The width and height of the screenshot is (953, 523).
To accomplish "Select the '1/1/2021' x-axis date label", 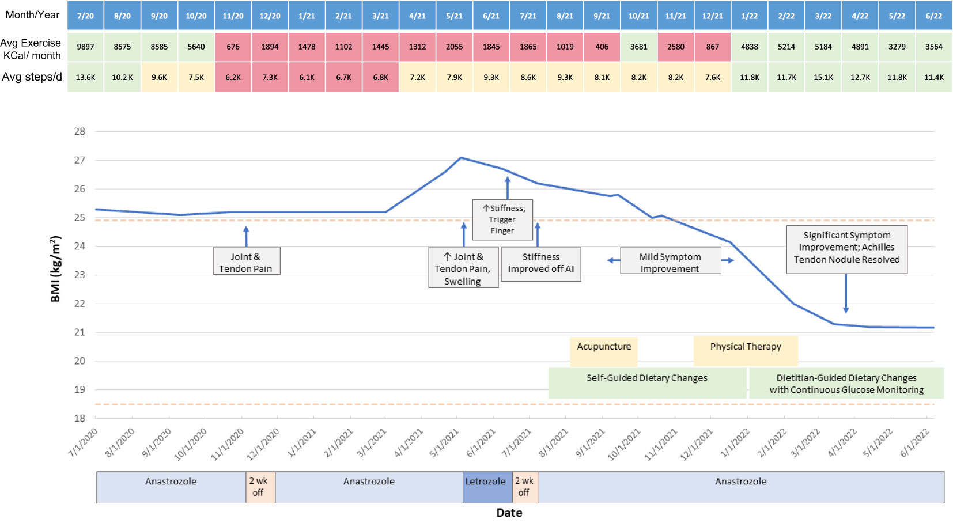I will (x=302, y=444).
